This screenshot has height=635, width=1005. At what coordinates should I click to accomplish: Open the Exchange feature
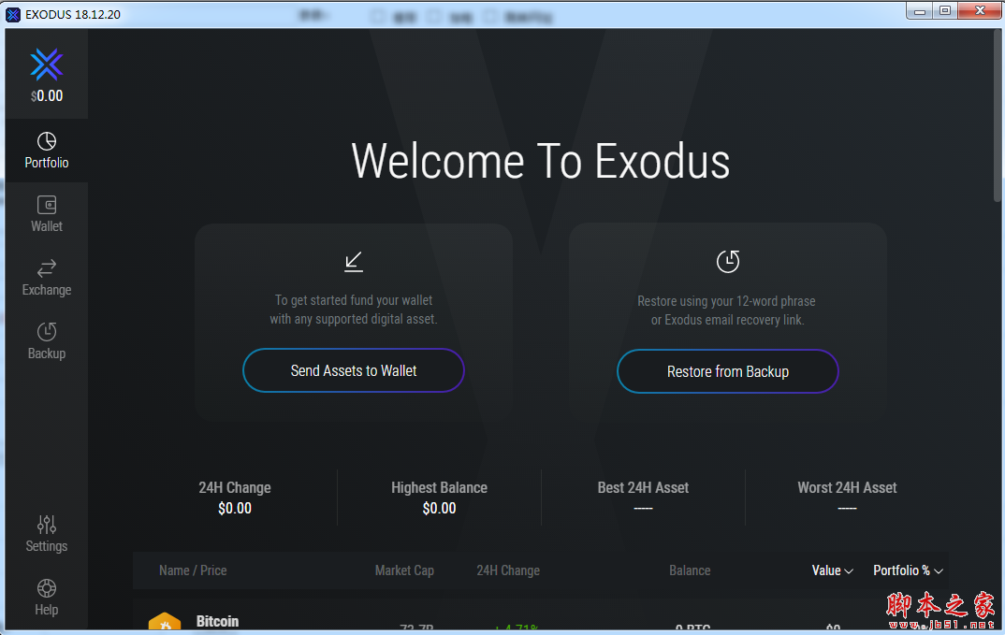click(46, 277)
